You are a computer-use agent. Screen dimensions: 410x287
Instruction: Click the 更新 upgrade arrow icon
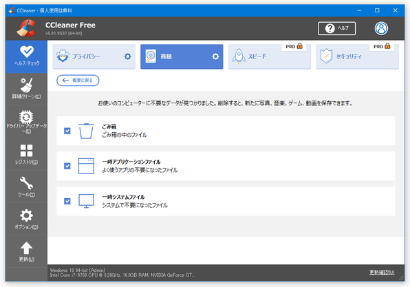[26, 248]
